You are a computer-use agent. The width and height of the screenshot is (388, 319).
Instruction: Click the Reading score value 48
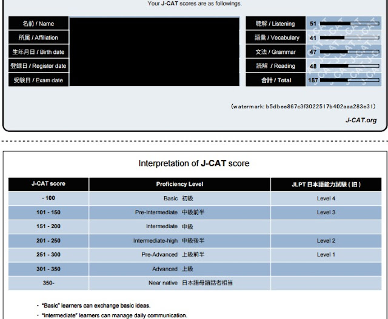(x=313, y=66)
